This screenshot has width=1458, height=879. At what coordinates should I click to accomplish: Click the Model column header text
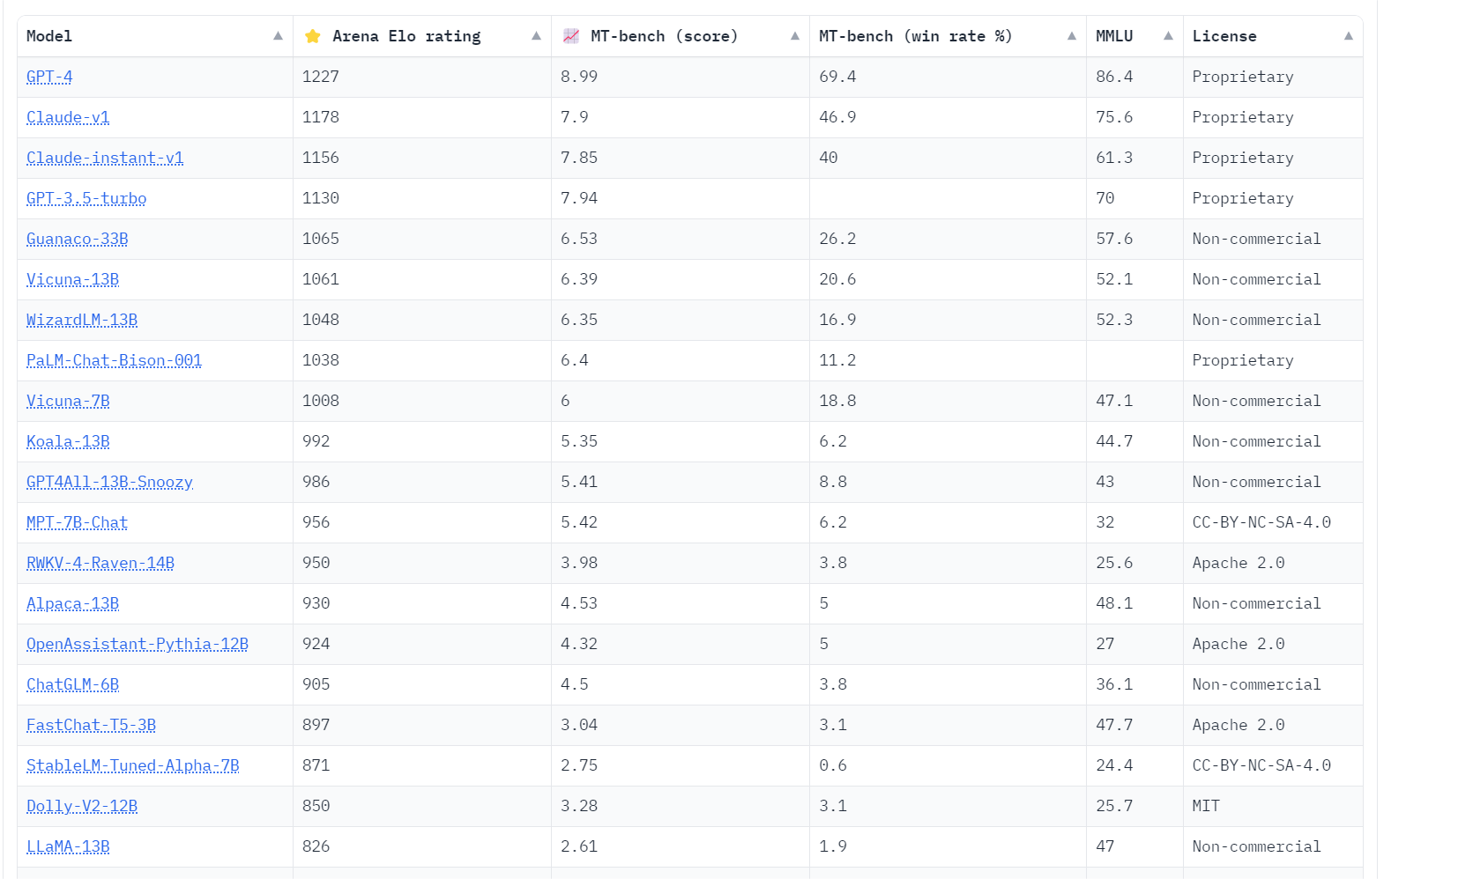[x=49, y=36]
